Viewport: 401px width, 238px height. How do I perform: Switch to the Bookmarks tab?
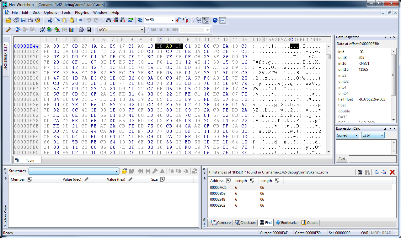coord(286,223)
